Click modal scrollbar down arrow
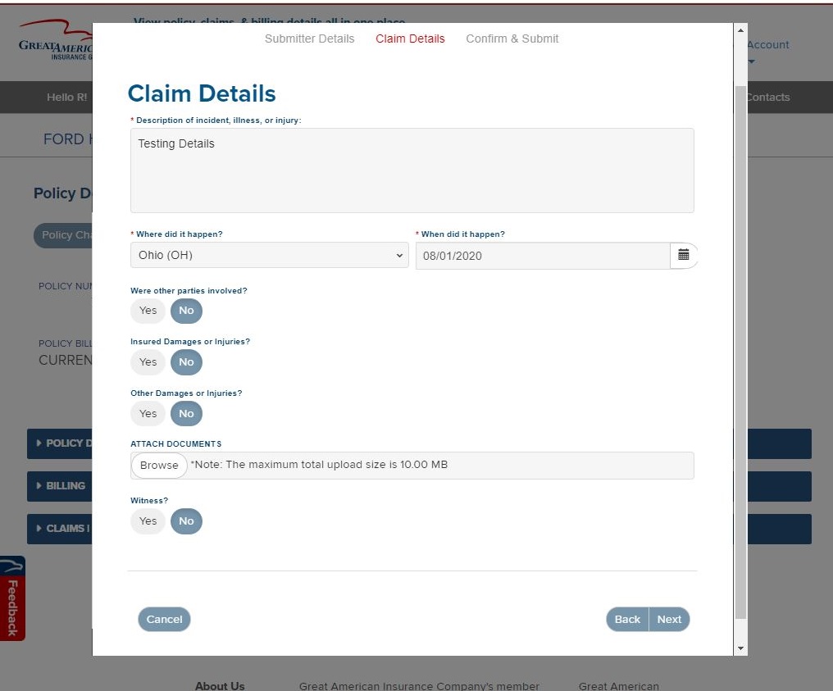Viewport: 833px width, 691px height. [x=741, y=648]
